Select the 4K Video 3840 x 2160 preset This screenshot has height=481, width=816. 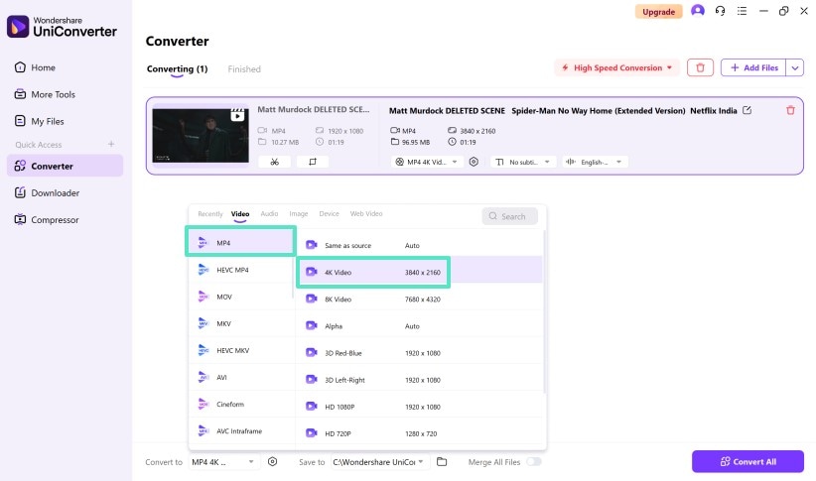(x=419, y=272)
